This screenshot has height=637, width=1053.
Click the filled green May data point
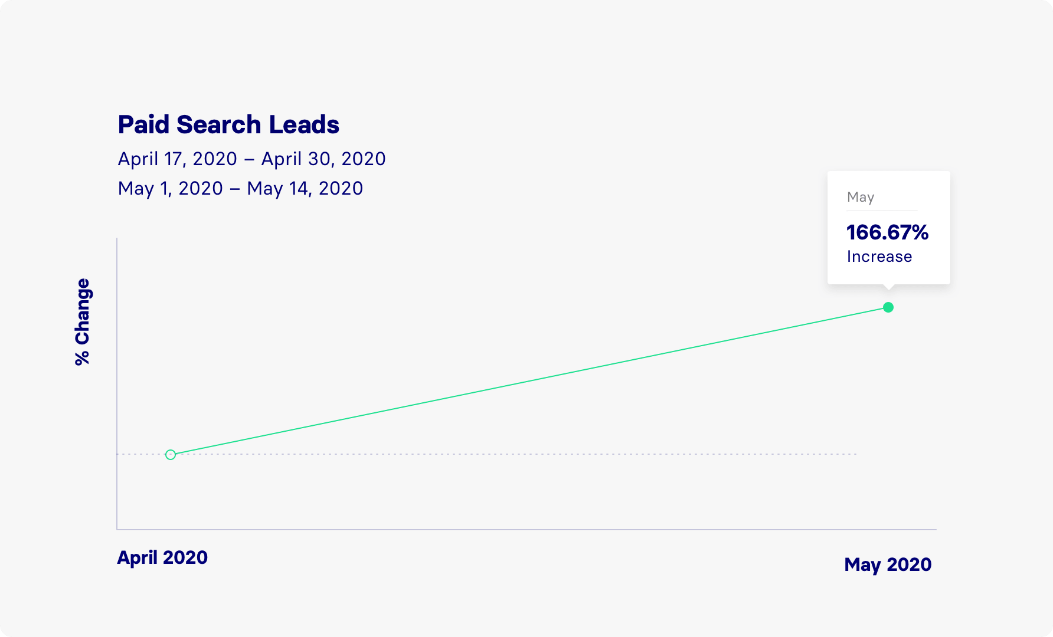888,307
